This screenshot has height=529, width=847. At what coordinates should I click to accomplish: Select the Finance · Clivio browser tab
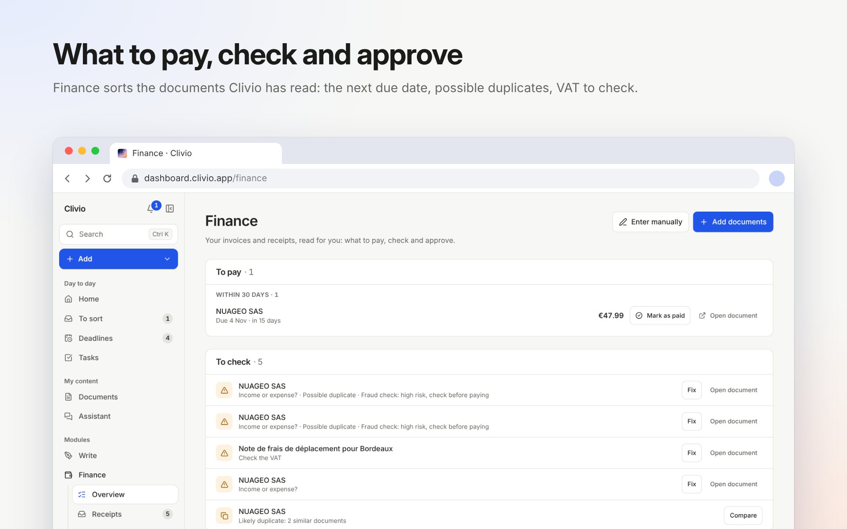pos(196,153)
